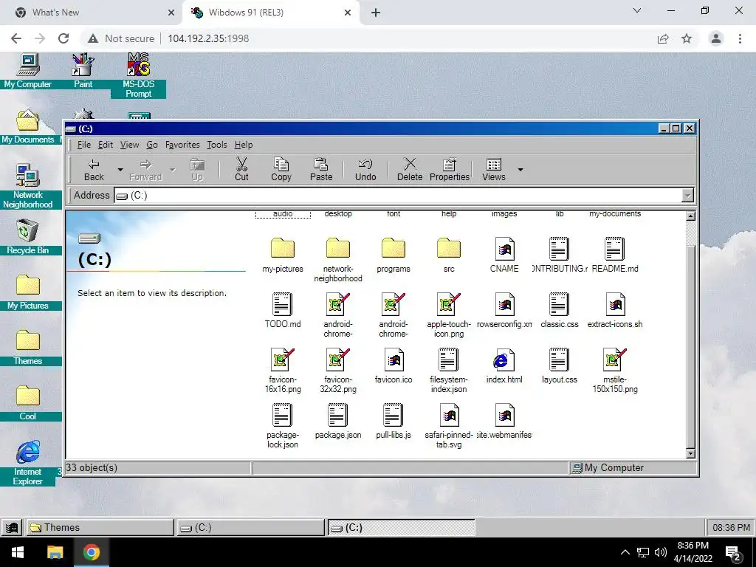Image resolution: width=756 pixels, height=567 pixels.
Task: Select the CNAME file icon
Action: pyautogui.click(x=504, y=249)
